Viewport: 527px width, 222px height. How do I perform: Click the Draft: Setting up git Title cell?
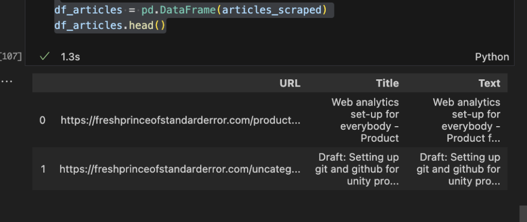coord(357,169)
